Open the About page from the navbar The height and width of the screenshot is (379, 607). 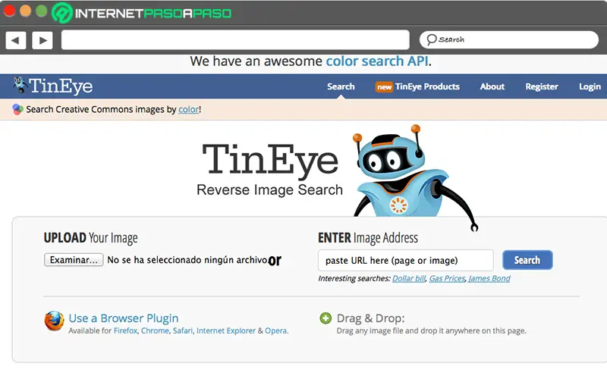[x=492, y=86]
